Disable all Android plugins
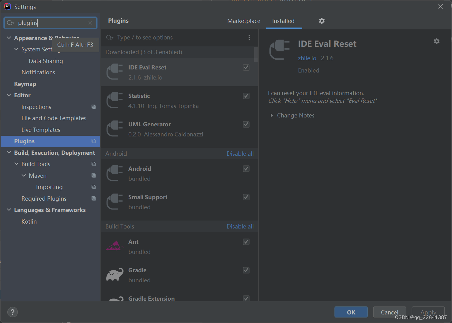This screenshot has width=452, height=323. (240, 154)
